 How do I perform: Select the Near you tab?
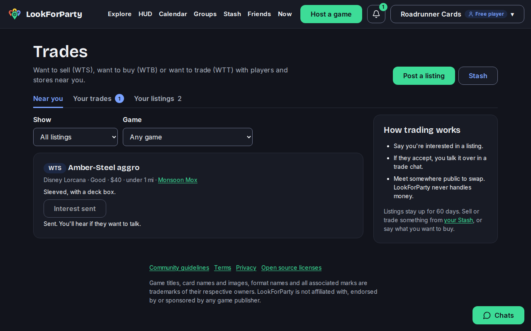click(x=48, y=98)
